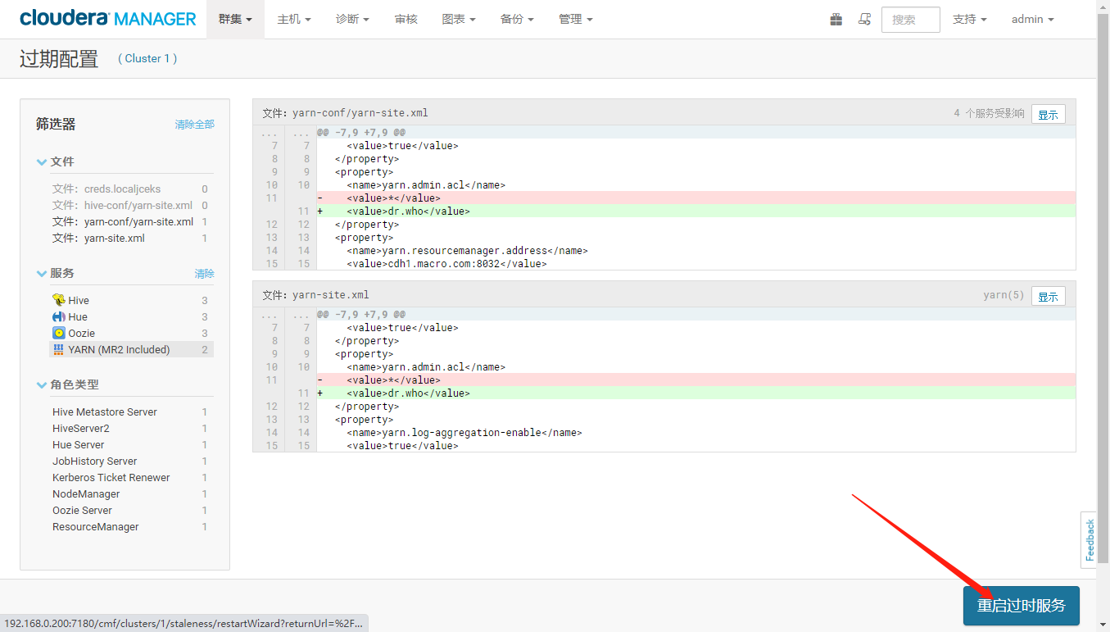Click the Cloudera Manager logo
Image resolution: width=1110 pixels, height=632 pixels.
pos(107,19)
